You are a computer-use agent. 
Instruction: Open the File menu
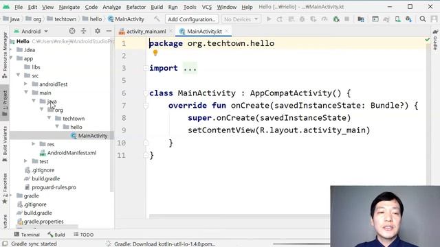[x=19, y=7]
